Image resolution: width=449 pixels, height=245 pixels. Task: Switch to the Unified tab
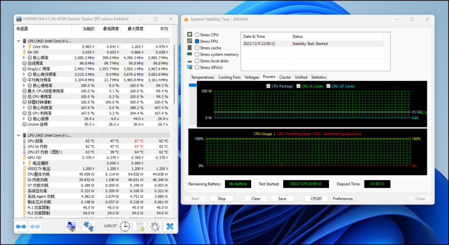(301, 78)
